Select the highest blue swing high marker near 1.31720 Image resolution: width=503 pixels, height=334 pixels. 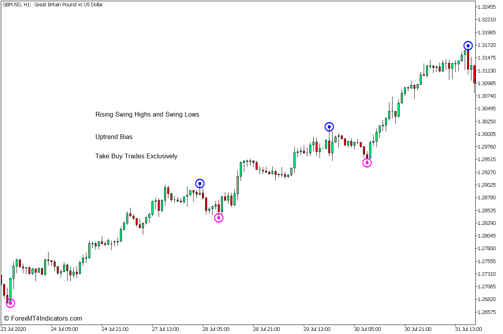(x=468, y=46)
